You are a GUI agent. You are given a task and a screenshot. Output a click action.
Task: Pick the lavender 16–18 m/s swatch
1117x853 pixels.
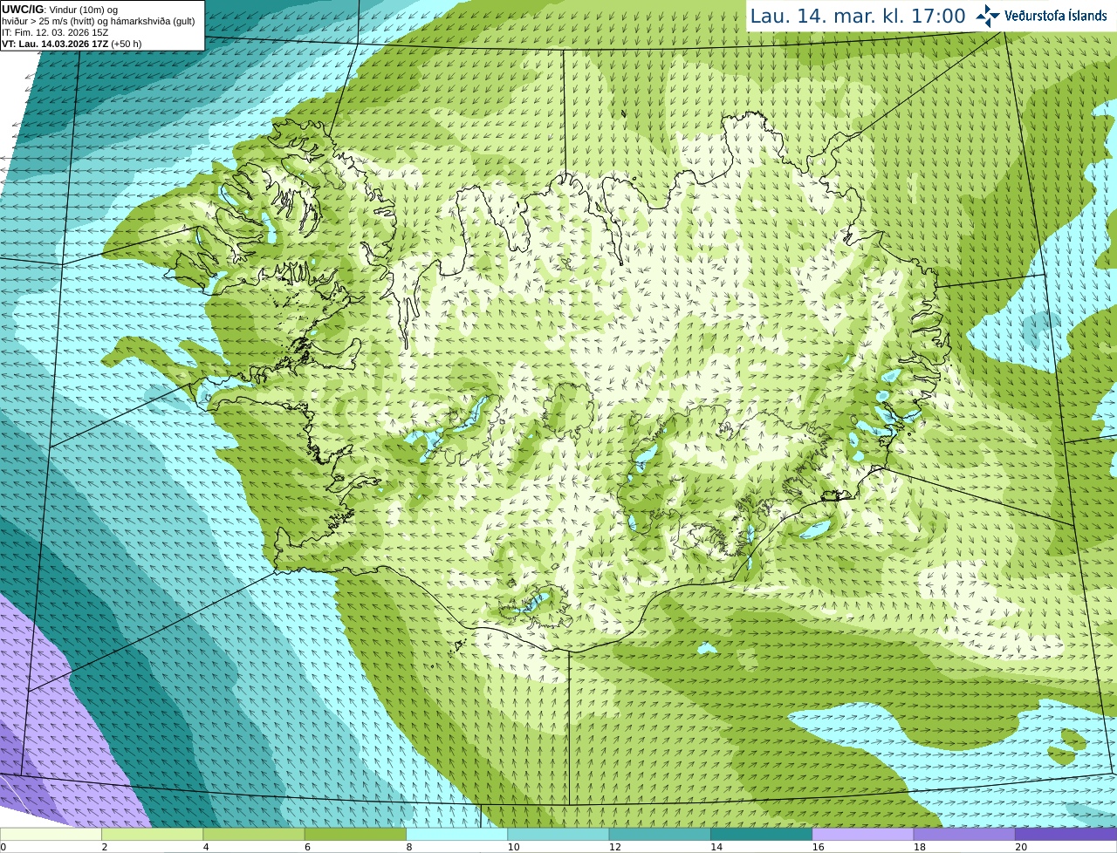click(863, 835)
